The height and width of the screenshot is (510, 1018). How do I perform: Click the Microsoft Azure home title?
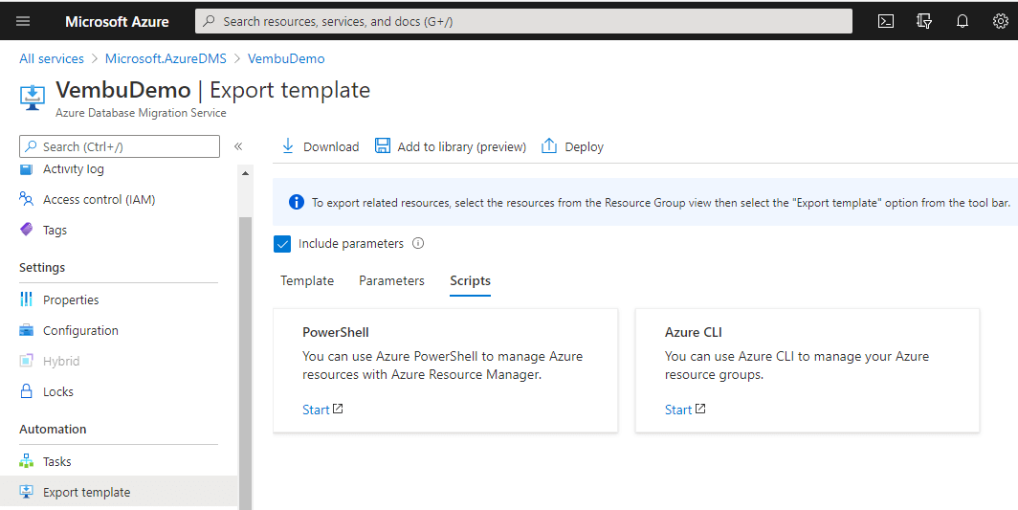117,21
